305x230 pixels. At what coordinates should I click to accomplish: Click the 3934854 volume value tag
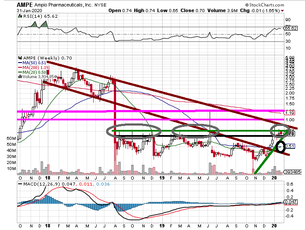click(293, 172)
